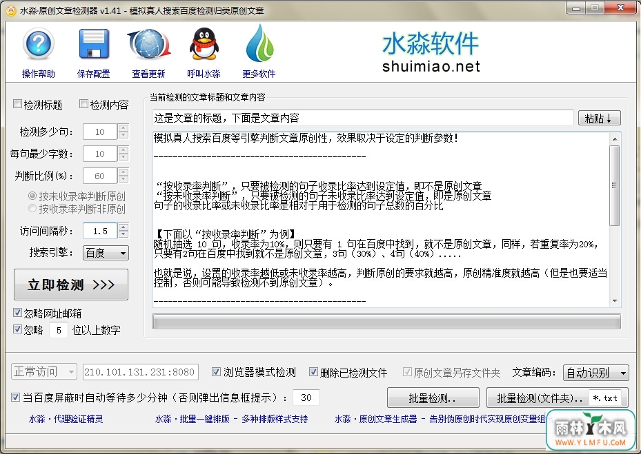This screenshot has height=454, width=641.
Task: Enable the 检测内容 checkbox
Action: (83, 104)
